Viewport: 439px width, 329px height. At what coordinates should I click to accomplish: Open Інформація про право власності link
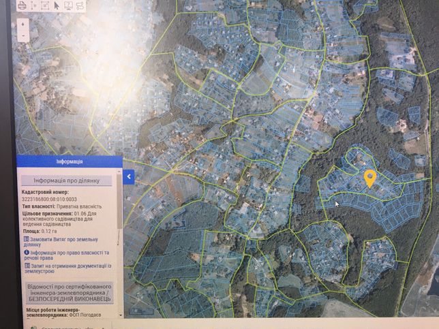tap(67, 255)
